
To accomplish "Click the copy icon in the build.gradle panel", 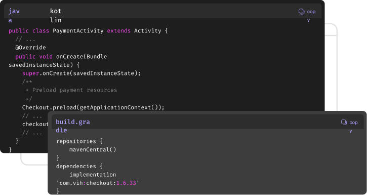I will 344,122.
